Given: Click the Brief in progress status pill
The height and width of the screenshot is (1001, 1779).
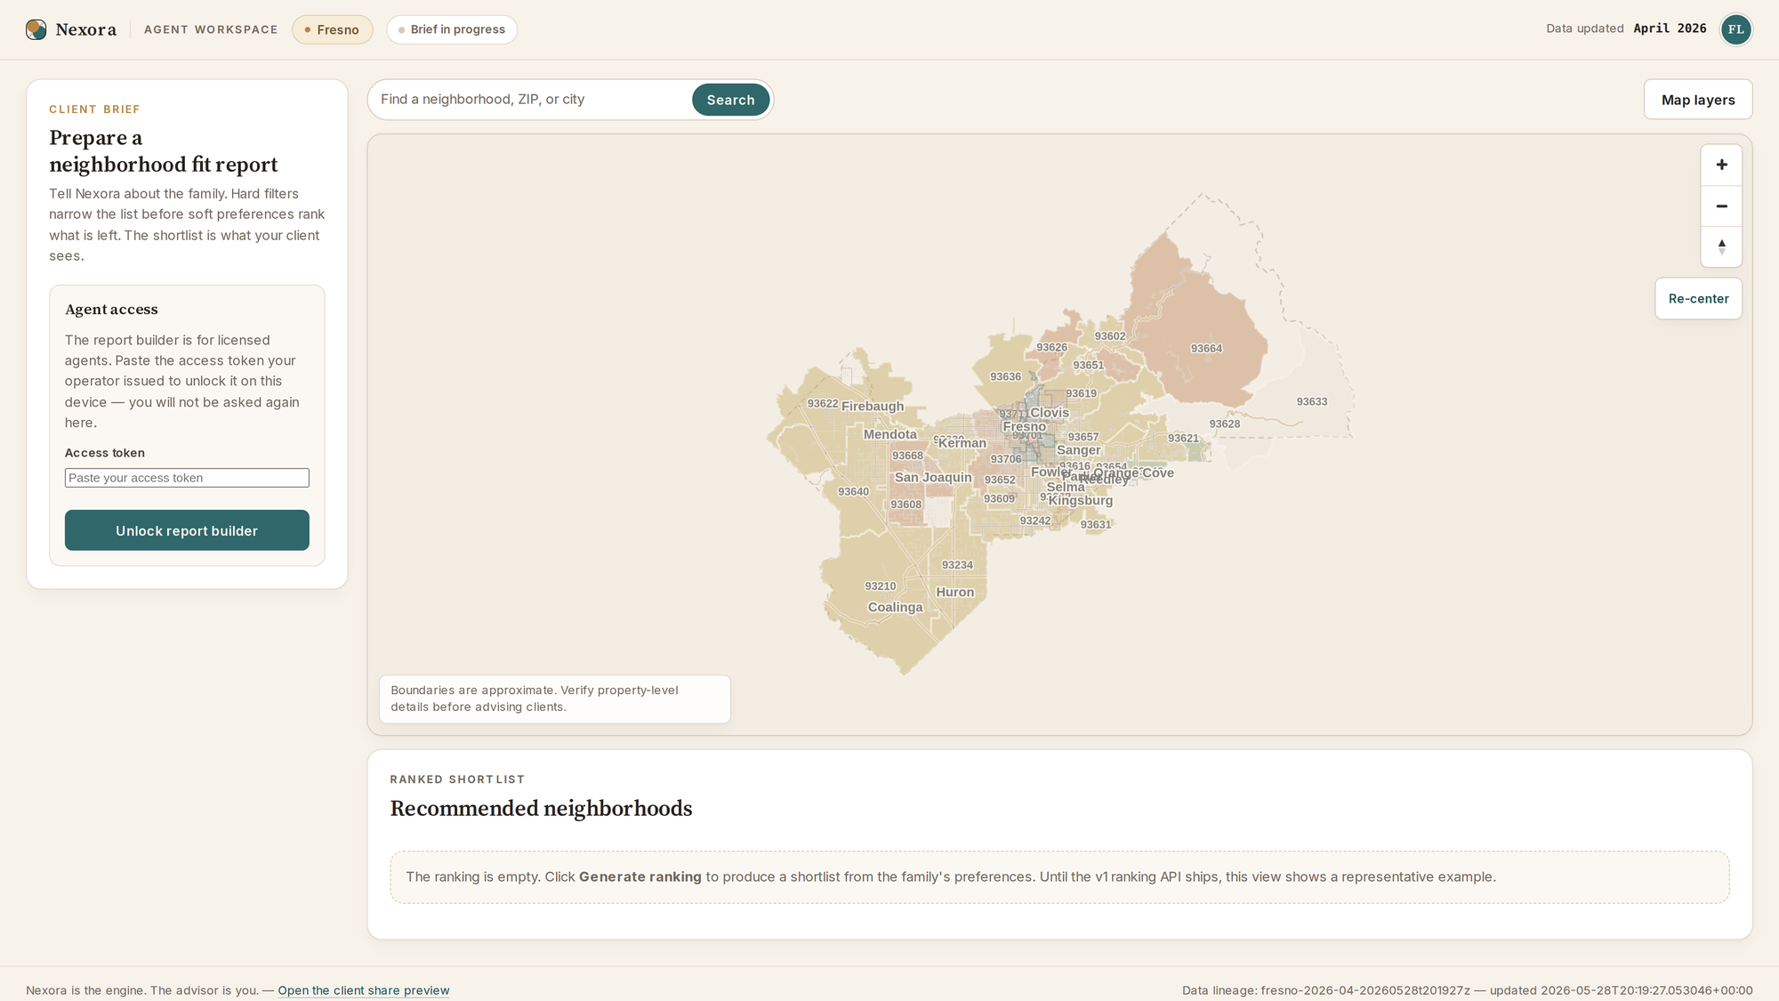Looking at the screenshot, I should (x=452, y=29).
